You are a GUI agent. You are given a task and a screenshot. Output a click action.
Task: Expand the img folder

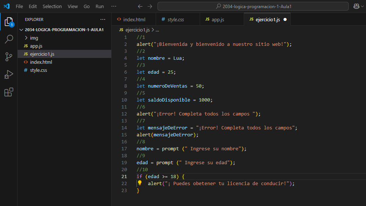[x=64, y=38]
